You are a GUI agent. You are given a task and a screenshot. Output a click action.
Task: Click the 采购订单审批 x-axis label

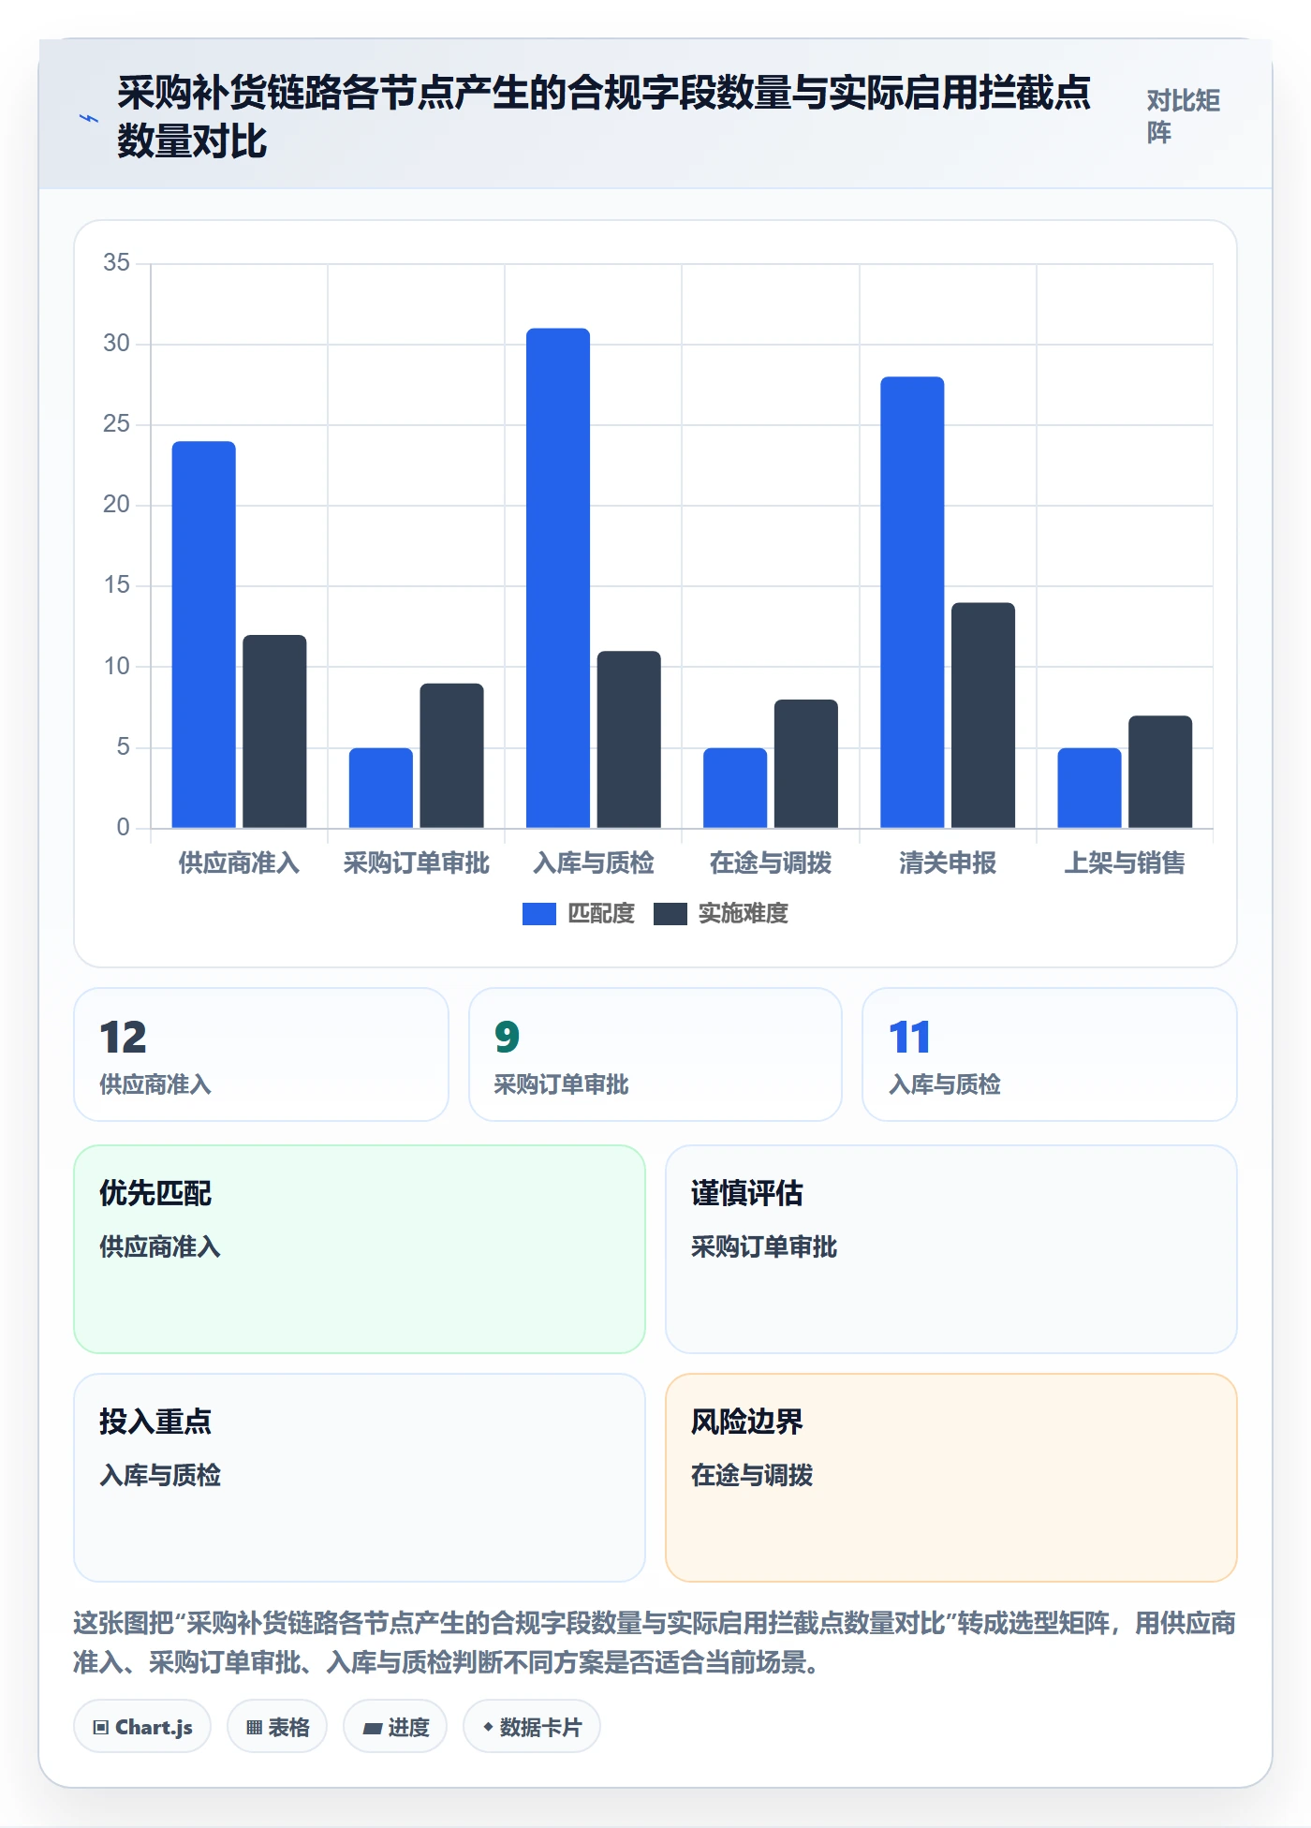tap(417, 862)
